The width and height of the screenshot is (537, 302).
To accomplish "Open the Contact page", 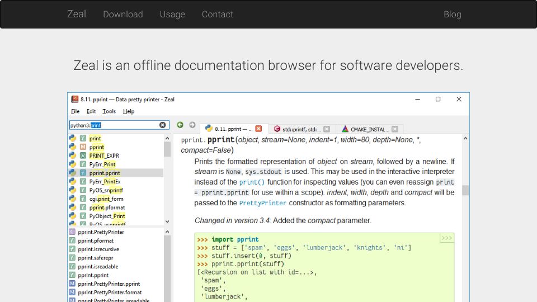I will click(218, 15).
